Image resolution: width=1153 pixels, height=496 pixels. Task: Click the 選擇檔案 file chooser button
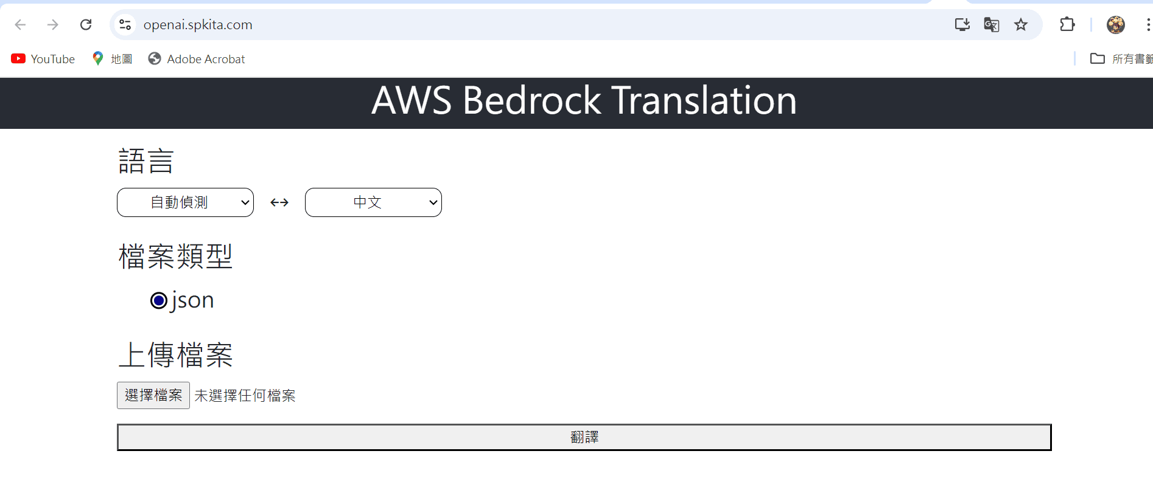click(153, 396)
